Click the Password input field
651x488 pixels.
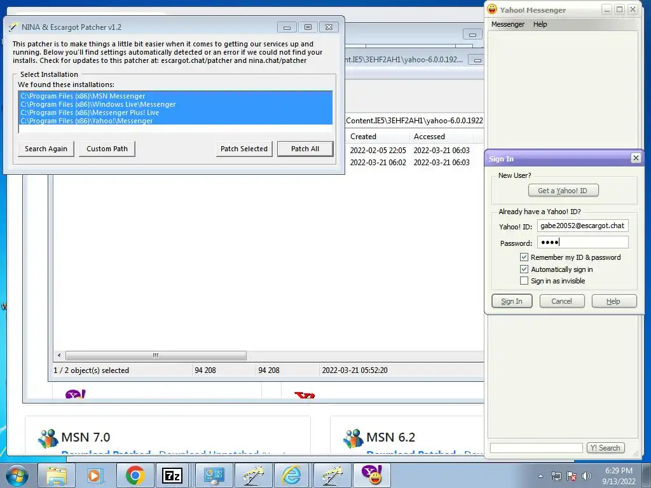(583, 242)
